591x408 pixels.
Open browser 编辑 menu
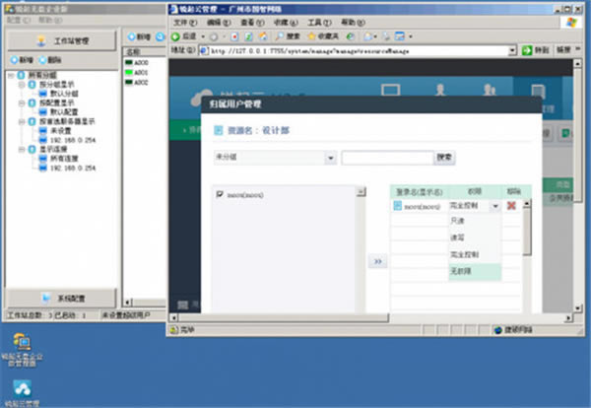219,23
